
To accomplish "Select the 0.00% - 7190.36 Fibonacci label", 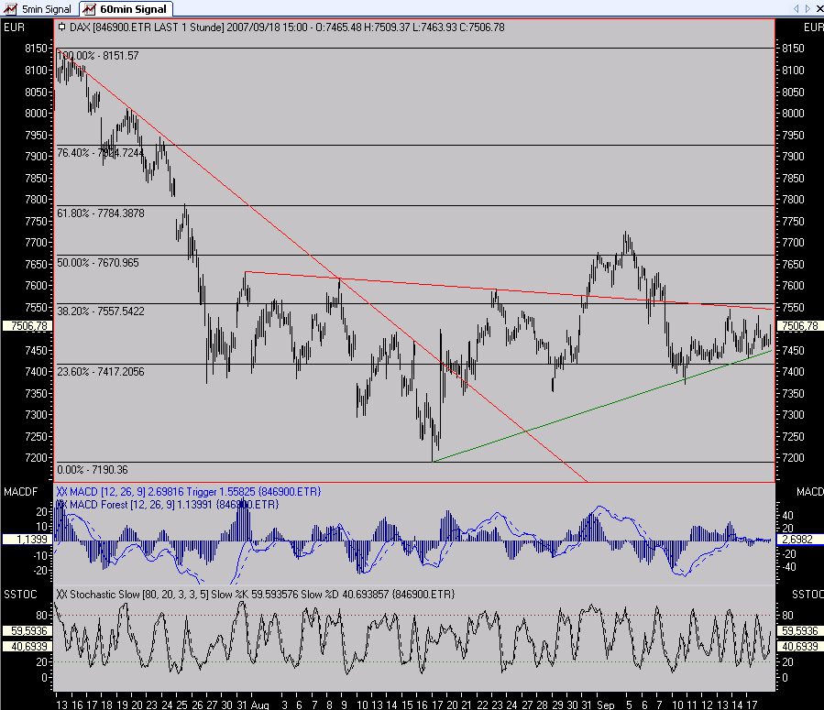I will pos(93,469).
